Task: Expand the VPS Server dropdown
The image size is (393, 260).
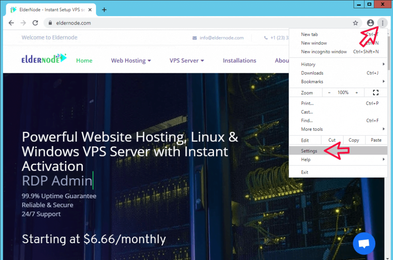Action: [187, 60]
